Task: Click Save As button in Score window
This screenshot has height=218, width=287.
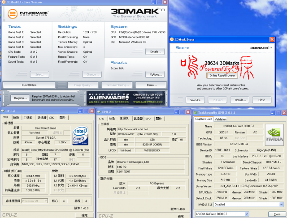Action: pos(196,100)
